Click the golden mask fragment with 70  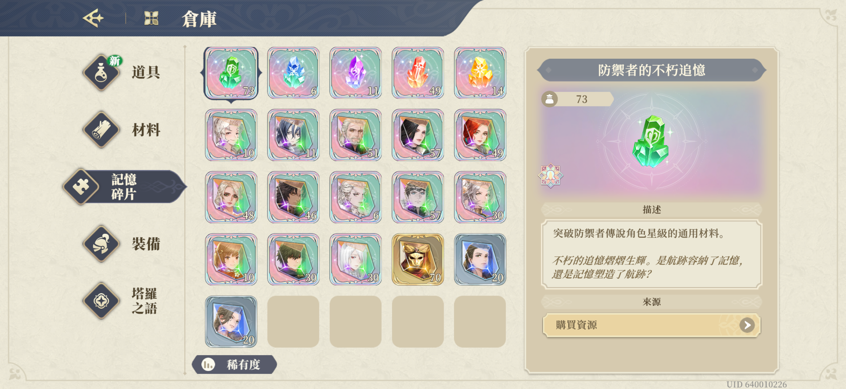[418, 259]
